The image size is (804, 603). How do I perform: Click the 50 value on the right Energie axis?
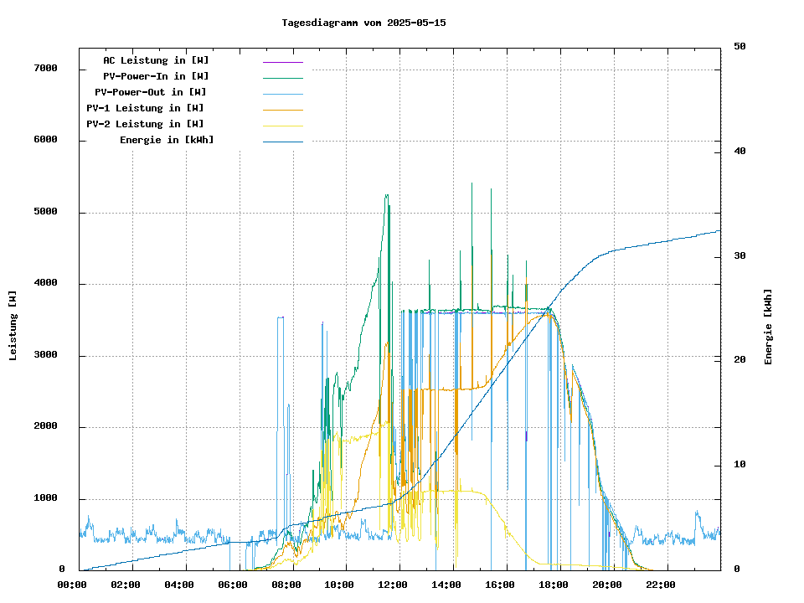tap(740, 47)
